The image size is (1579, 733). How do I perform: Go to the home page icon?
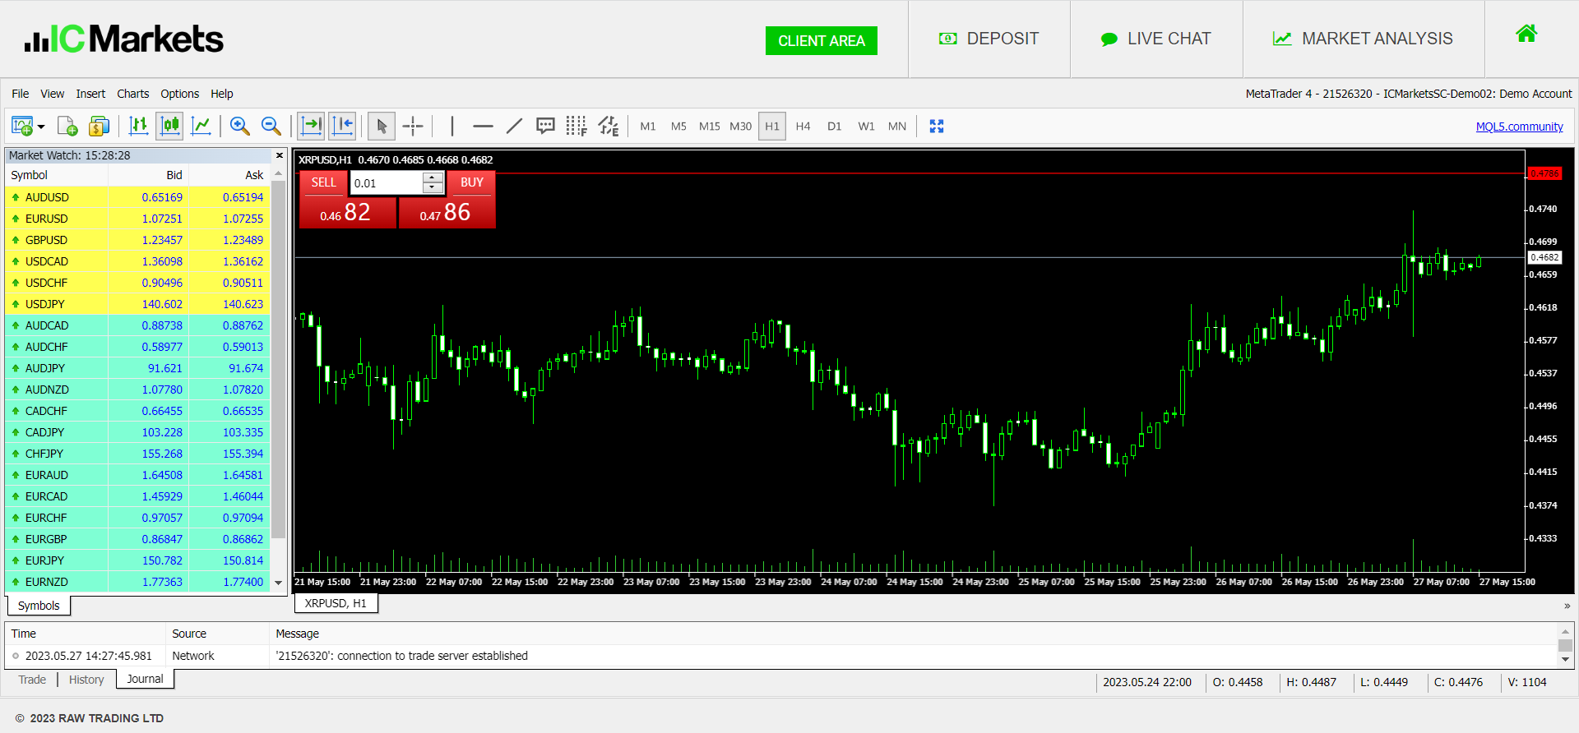[1526, 34]
